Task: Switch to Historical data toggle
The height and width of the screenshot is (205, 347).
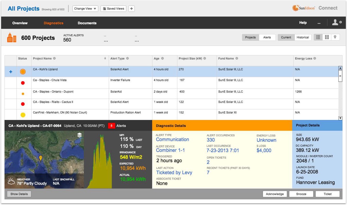Action: click(302, 37)
